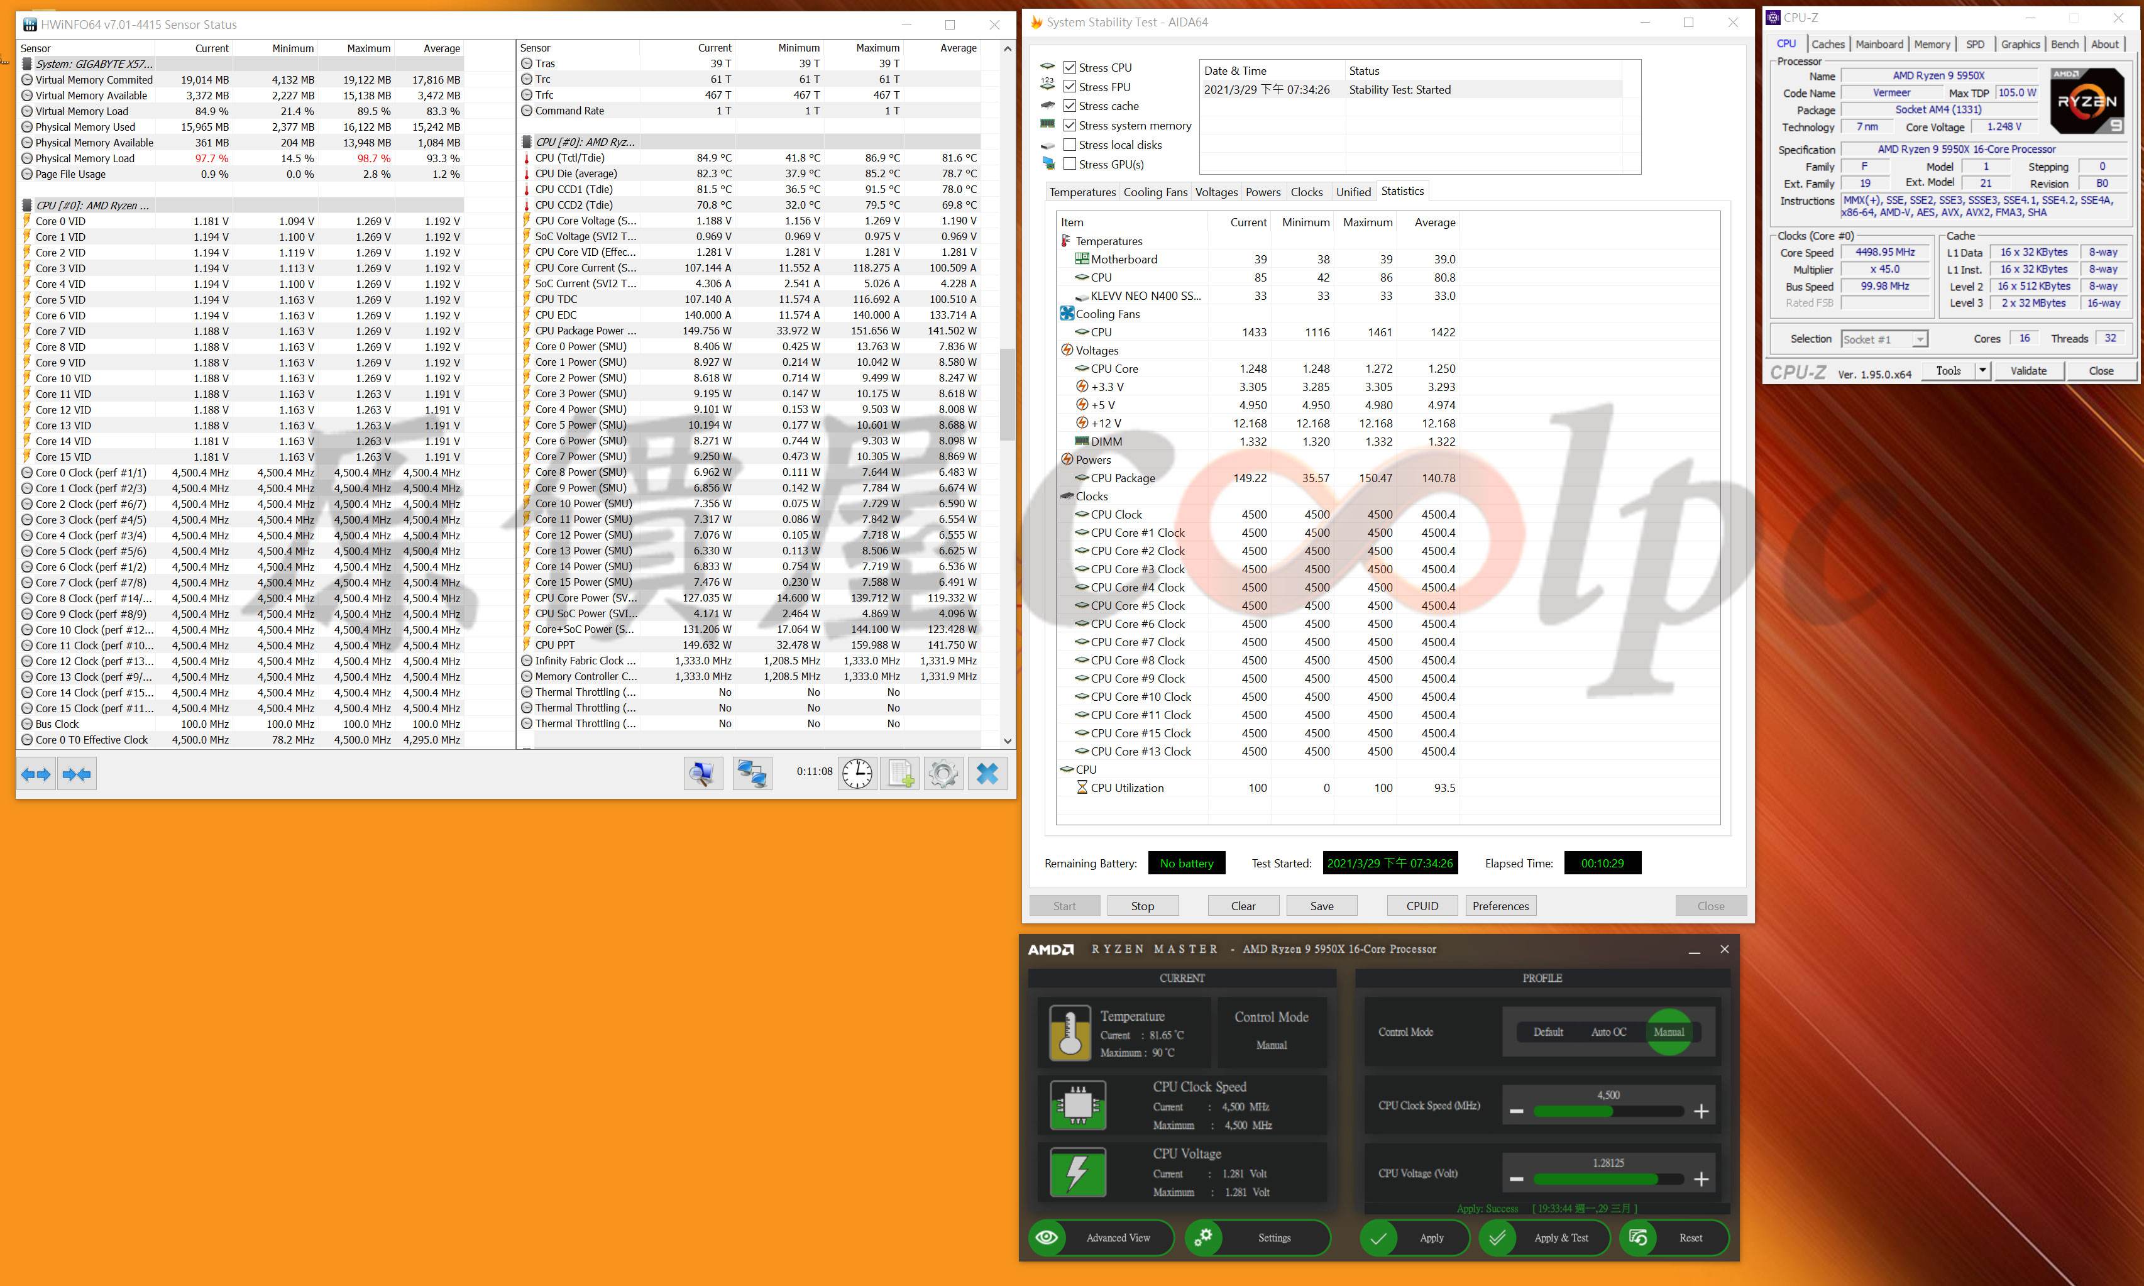Select Auto OC control mode

1608,1032
